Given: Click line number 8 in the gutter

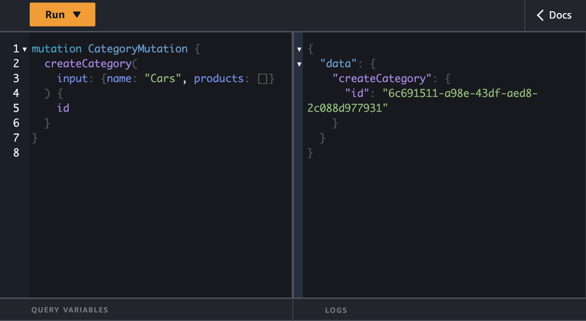Looking at the screenshot, I should pos(16,153).
